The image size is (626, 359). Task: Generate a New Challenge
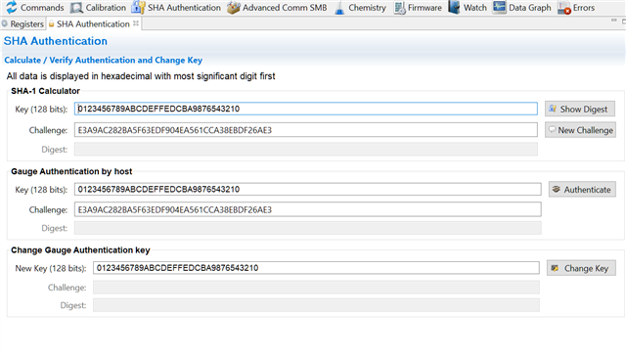click(x=580, y=130)
